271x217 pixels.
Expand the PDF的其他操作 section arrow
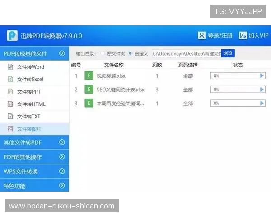tap(62, 156)
